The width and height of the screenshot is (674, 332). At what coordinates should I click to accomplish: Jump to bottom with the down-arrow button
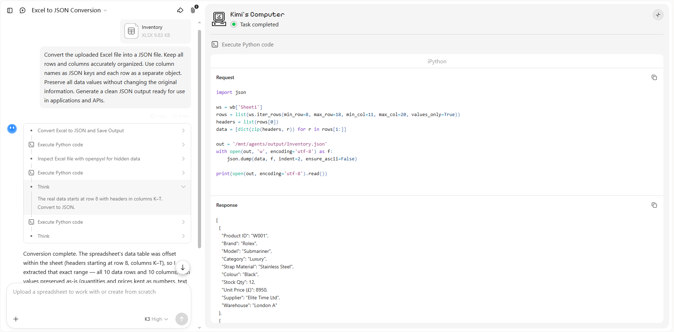(x=183, y=267)
